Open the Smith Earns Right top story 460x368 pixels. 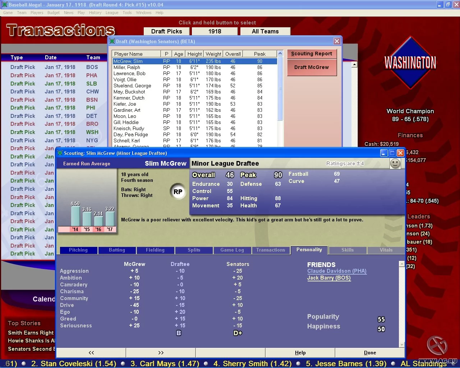pyautogui.click(x=31, y=333)
